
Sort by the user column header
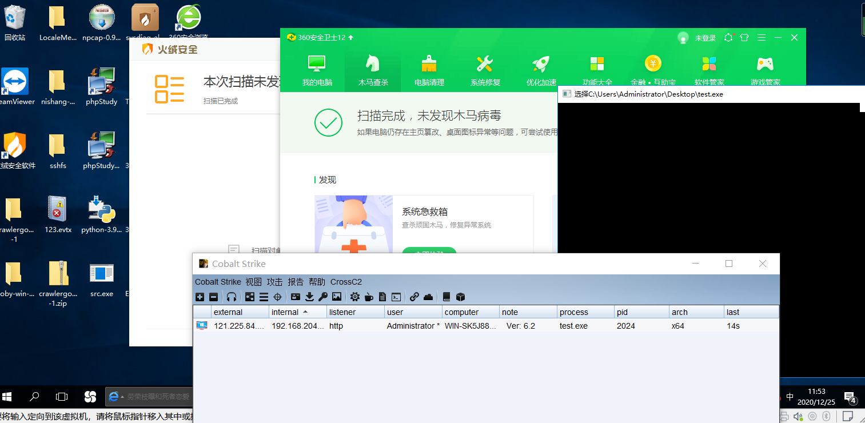pos(413,312)
